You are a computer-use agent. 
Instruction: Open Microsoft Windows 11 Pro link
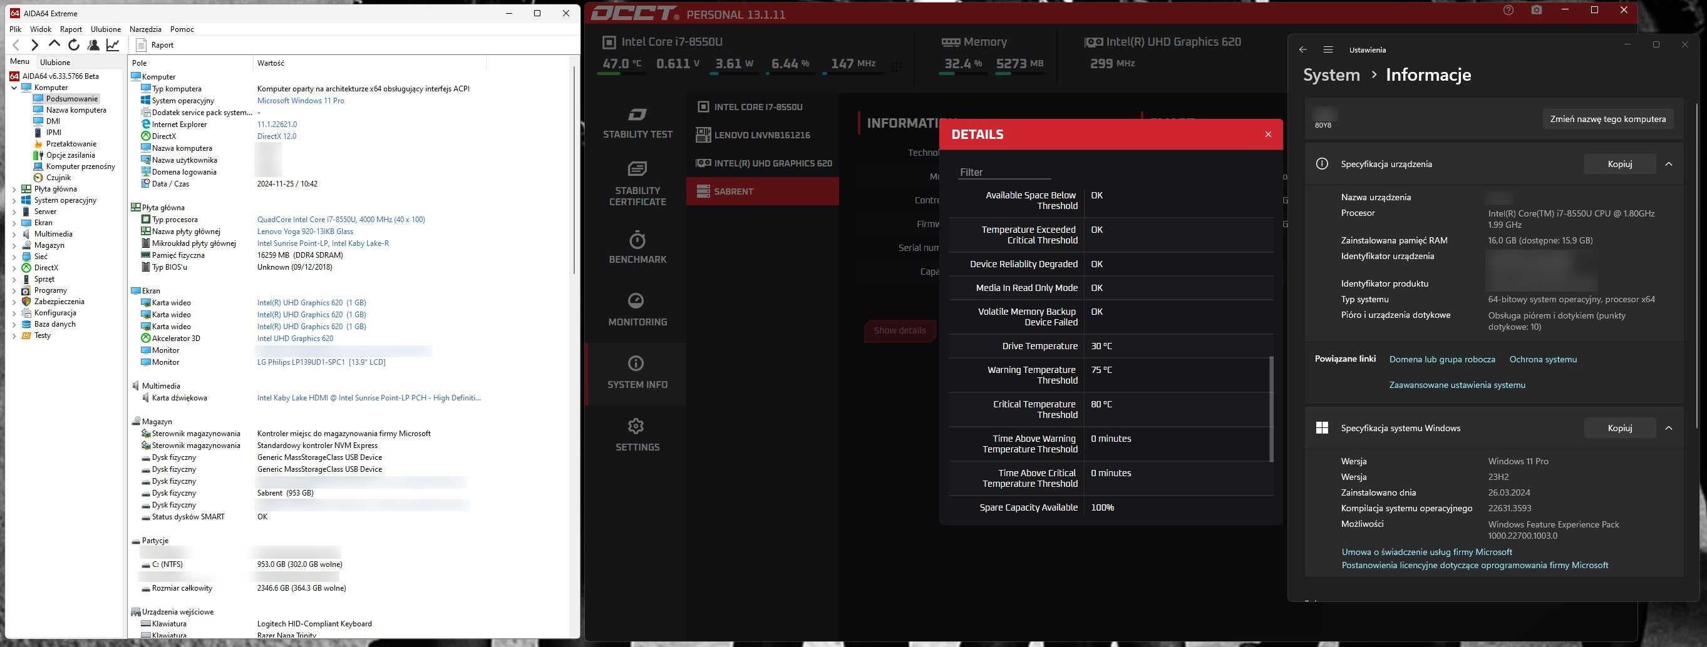[300, 101]
